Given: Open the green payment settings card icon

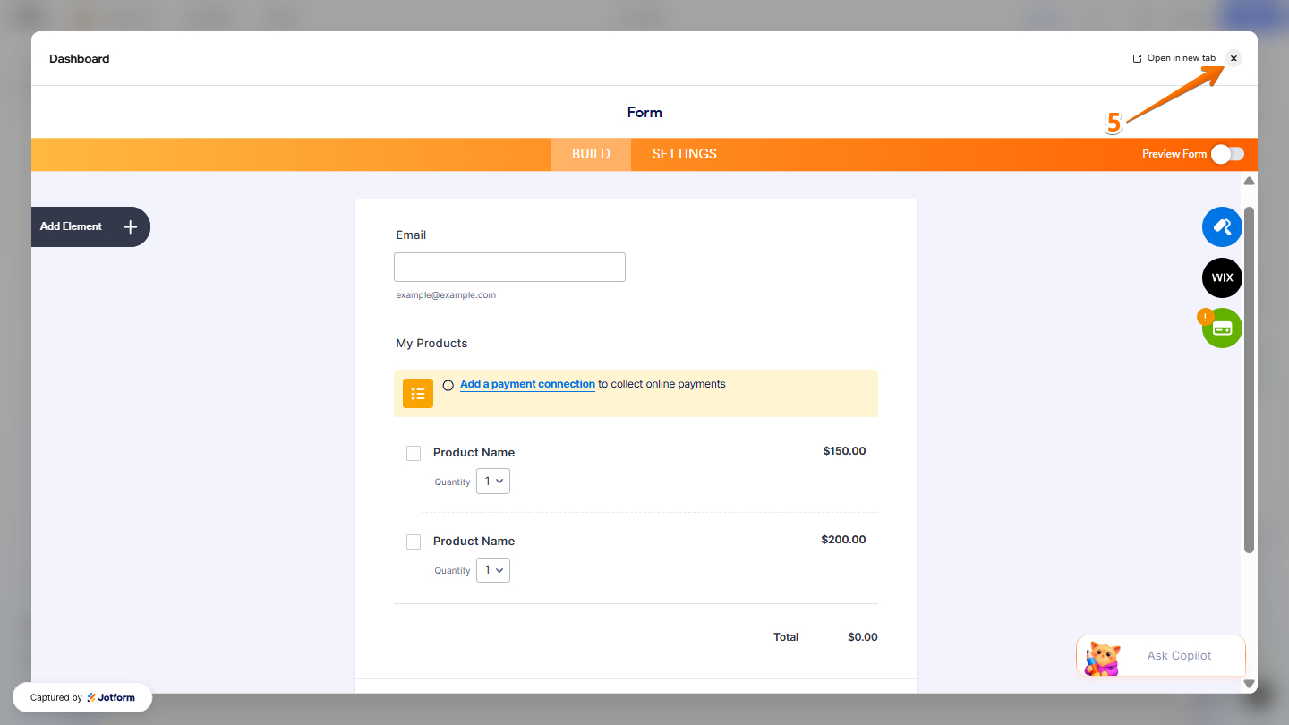Looking at the screenshot, I should click(x=1222, y=328).
